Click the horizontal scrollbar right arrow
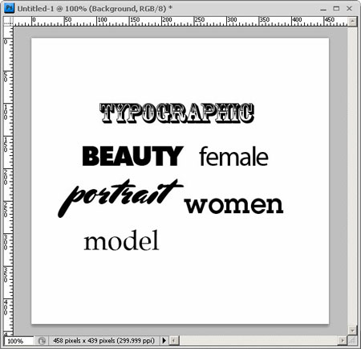361x349 pixels. [x=343, y=341]
